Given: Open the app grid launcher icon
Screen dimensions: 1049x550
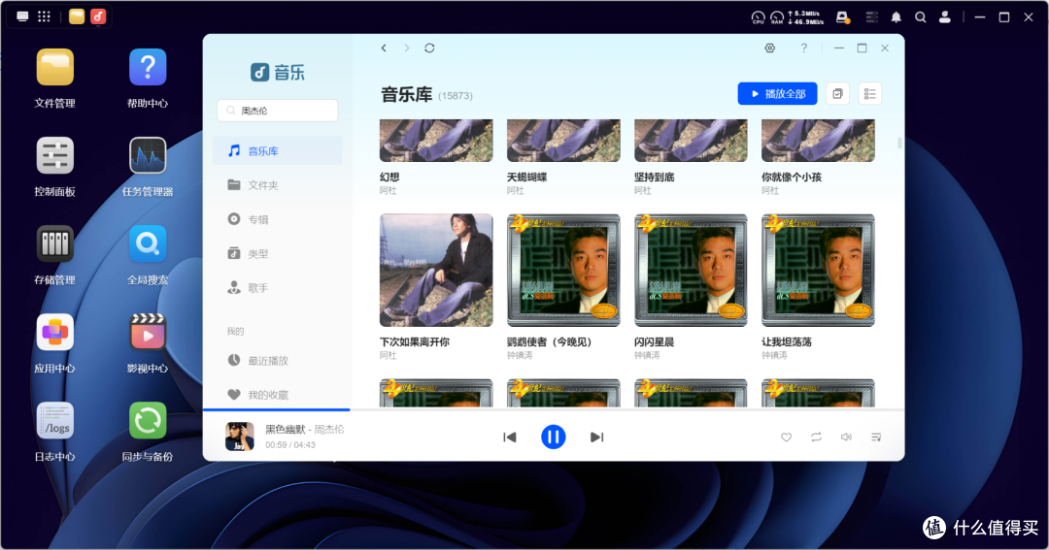Looking at the screenshot, I should (x=44, y=16).
